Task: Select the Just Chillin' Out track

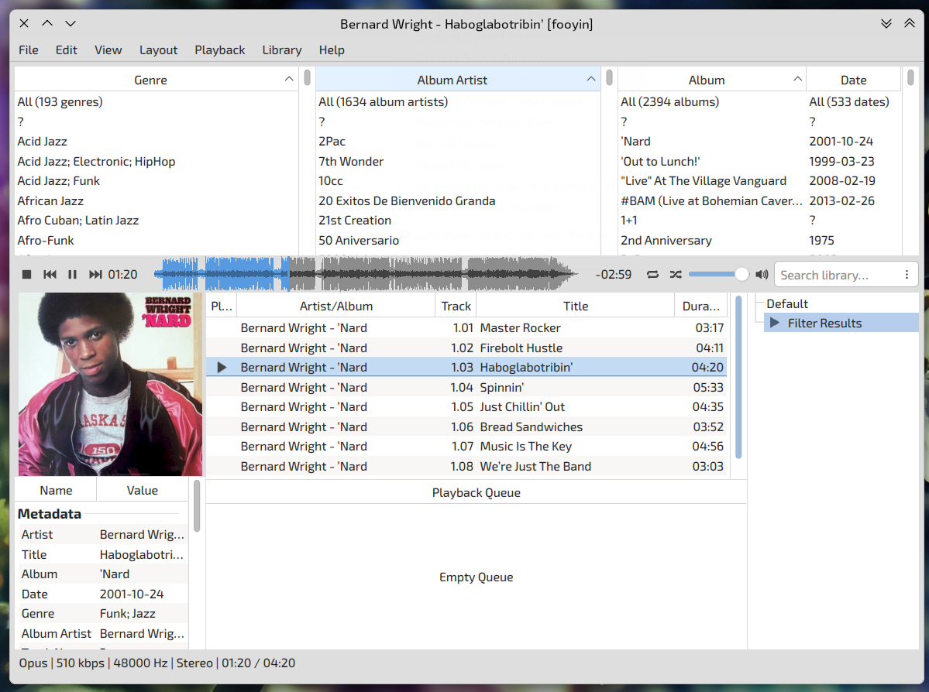Action: pos(467,407)
